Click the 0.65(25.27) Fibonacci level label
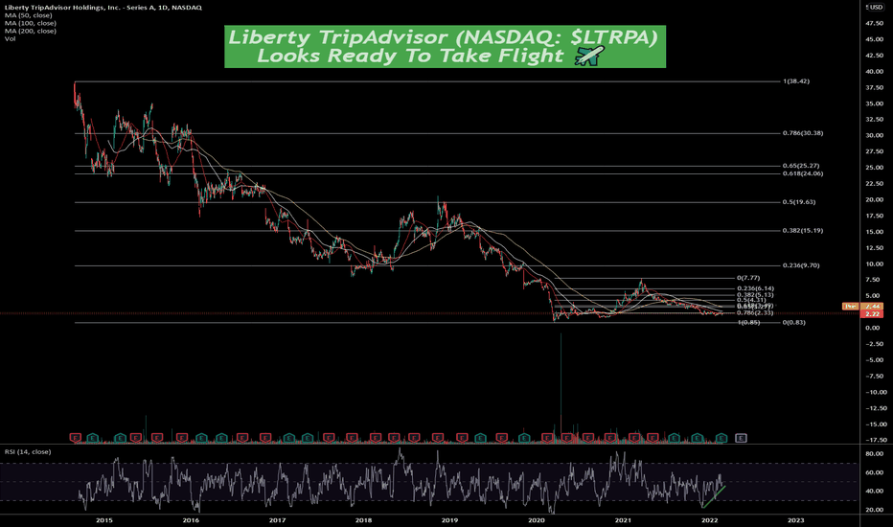Viewport: 893px width, 527px height. click(801, 166)
